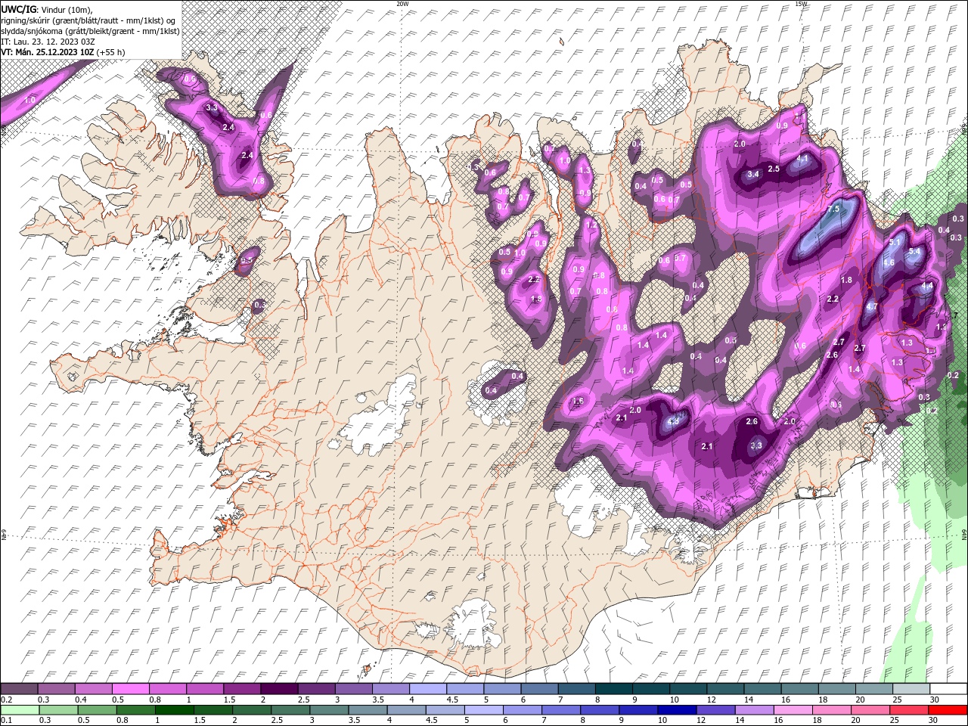
Task: Pick the rain legend swatch from 3.5 to 4
Action: point(368,709)
